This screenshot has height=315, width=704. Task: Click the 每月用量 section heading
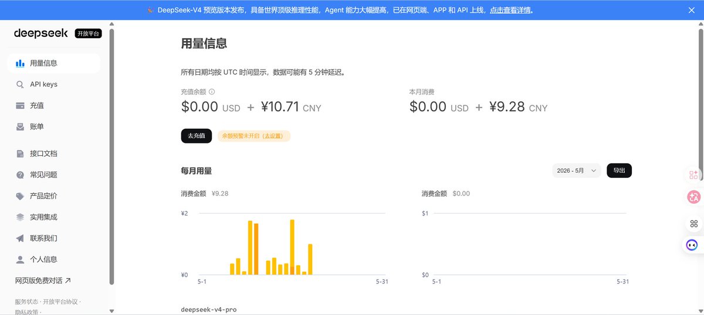pos(196,171)
